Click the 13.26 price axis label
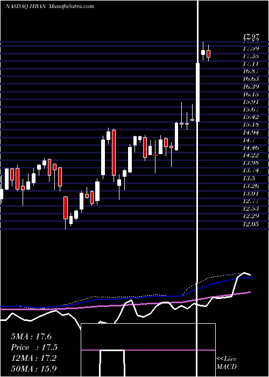The height and width of the screenshot is (377, 269). coord(251,186)
